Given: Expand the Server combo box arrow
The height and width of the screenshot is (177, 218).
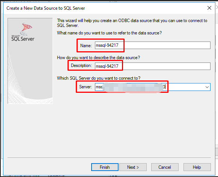Looking at the screenshot, I should [x=207, y=87].
